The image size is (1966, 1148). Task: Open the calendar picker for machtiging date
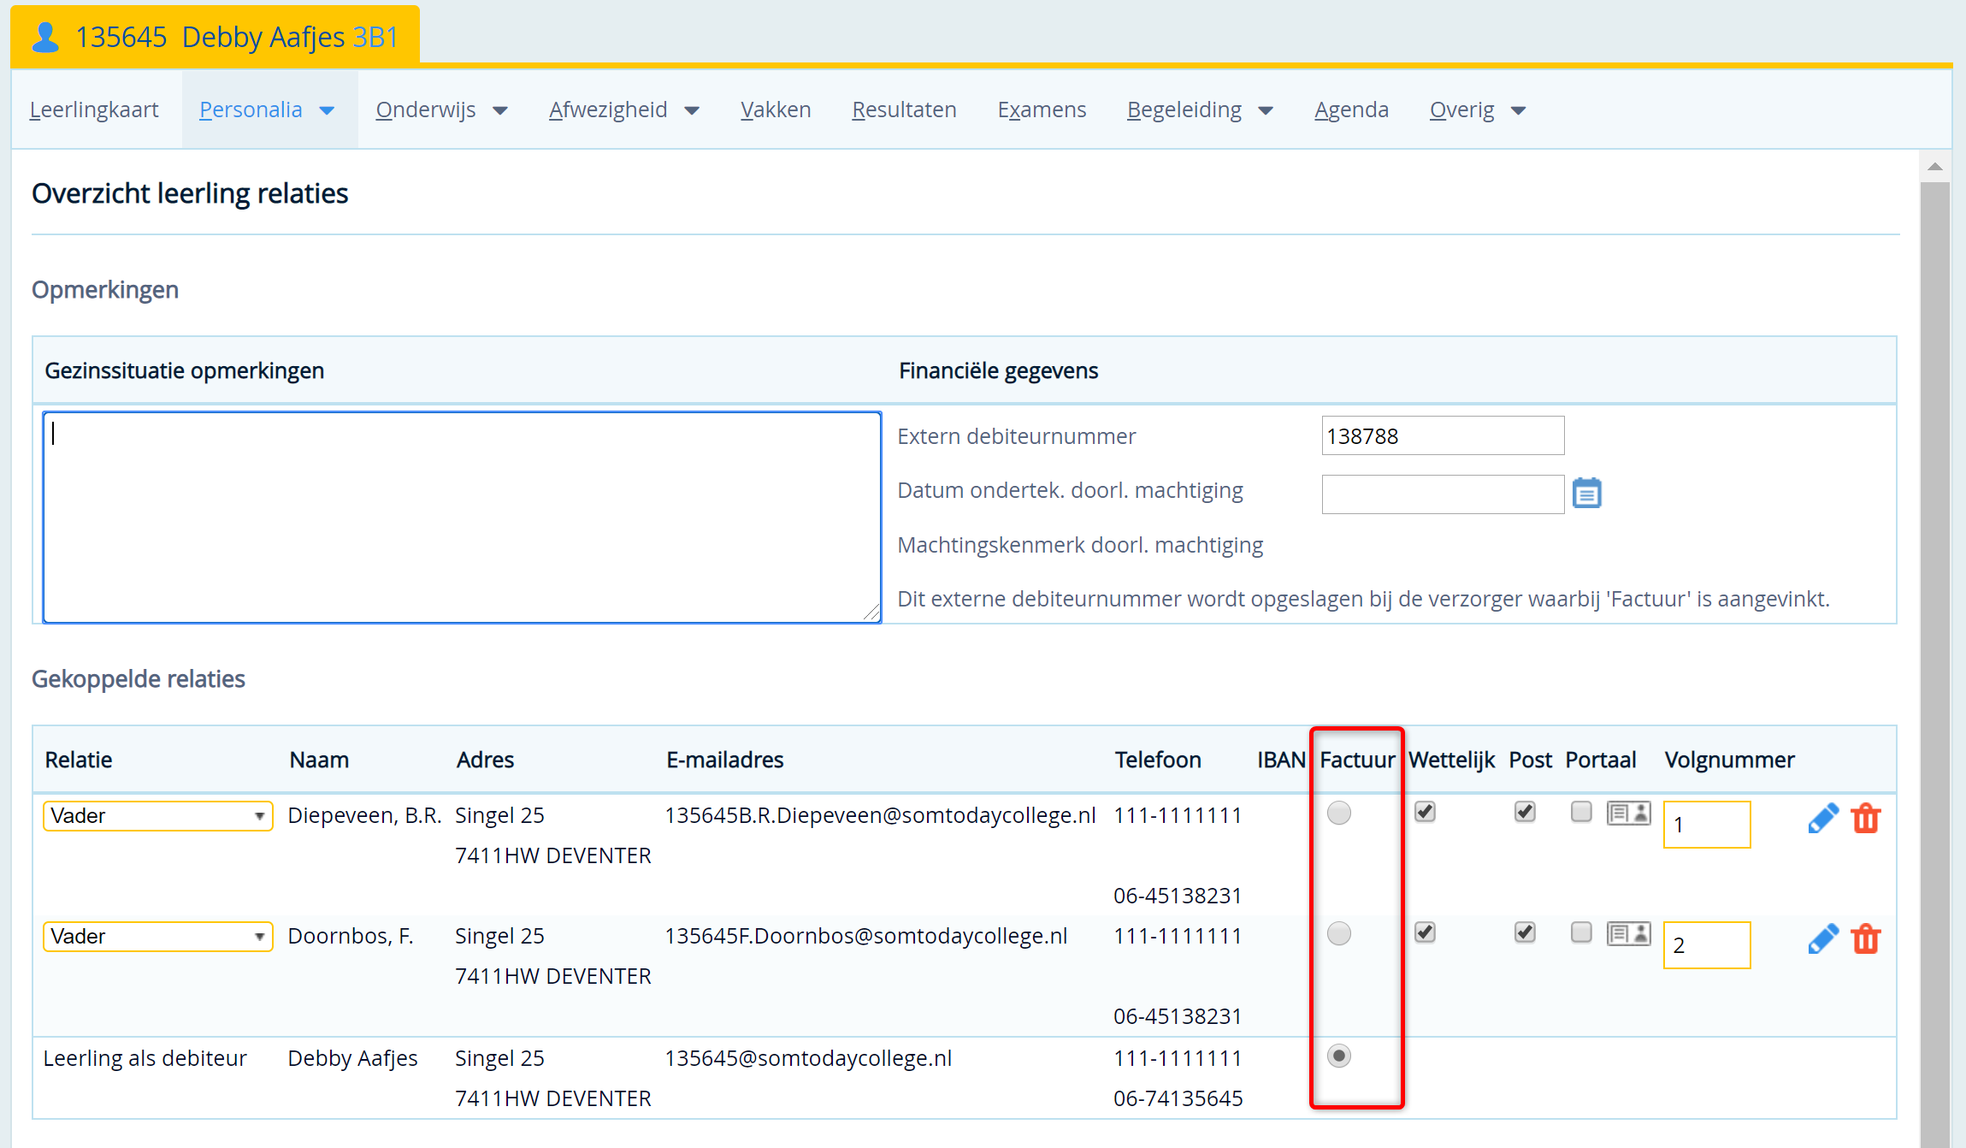click(x=1587, y=494)
